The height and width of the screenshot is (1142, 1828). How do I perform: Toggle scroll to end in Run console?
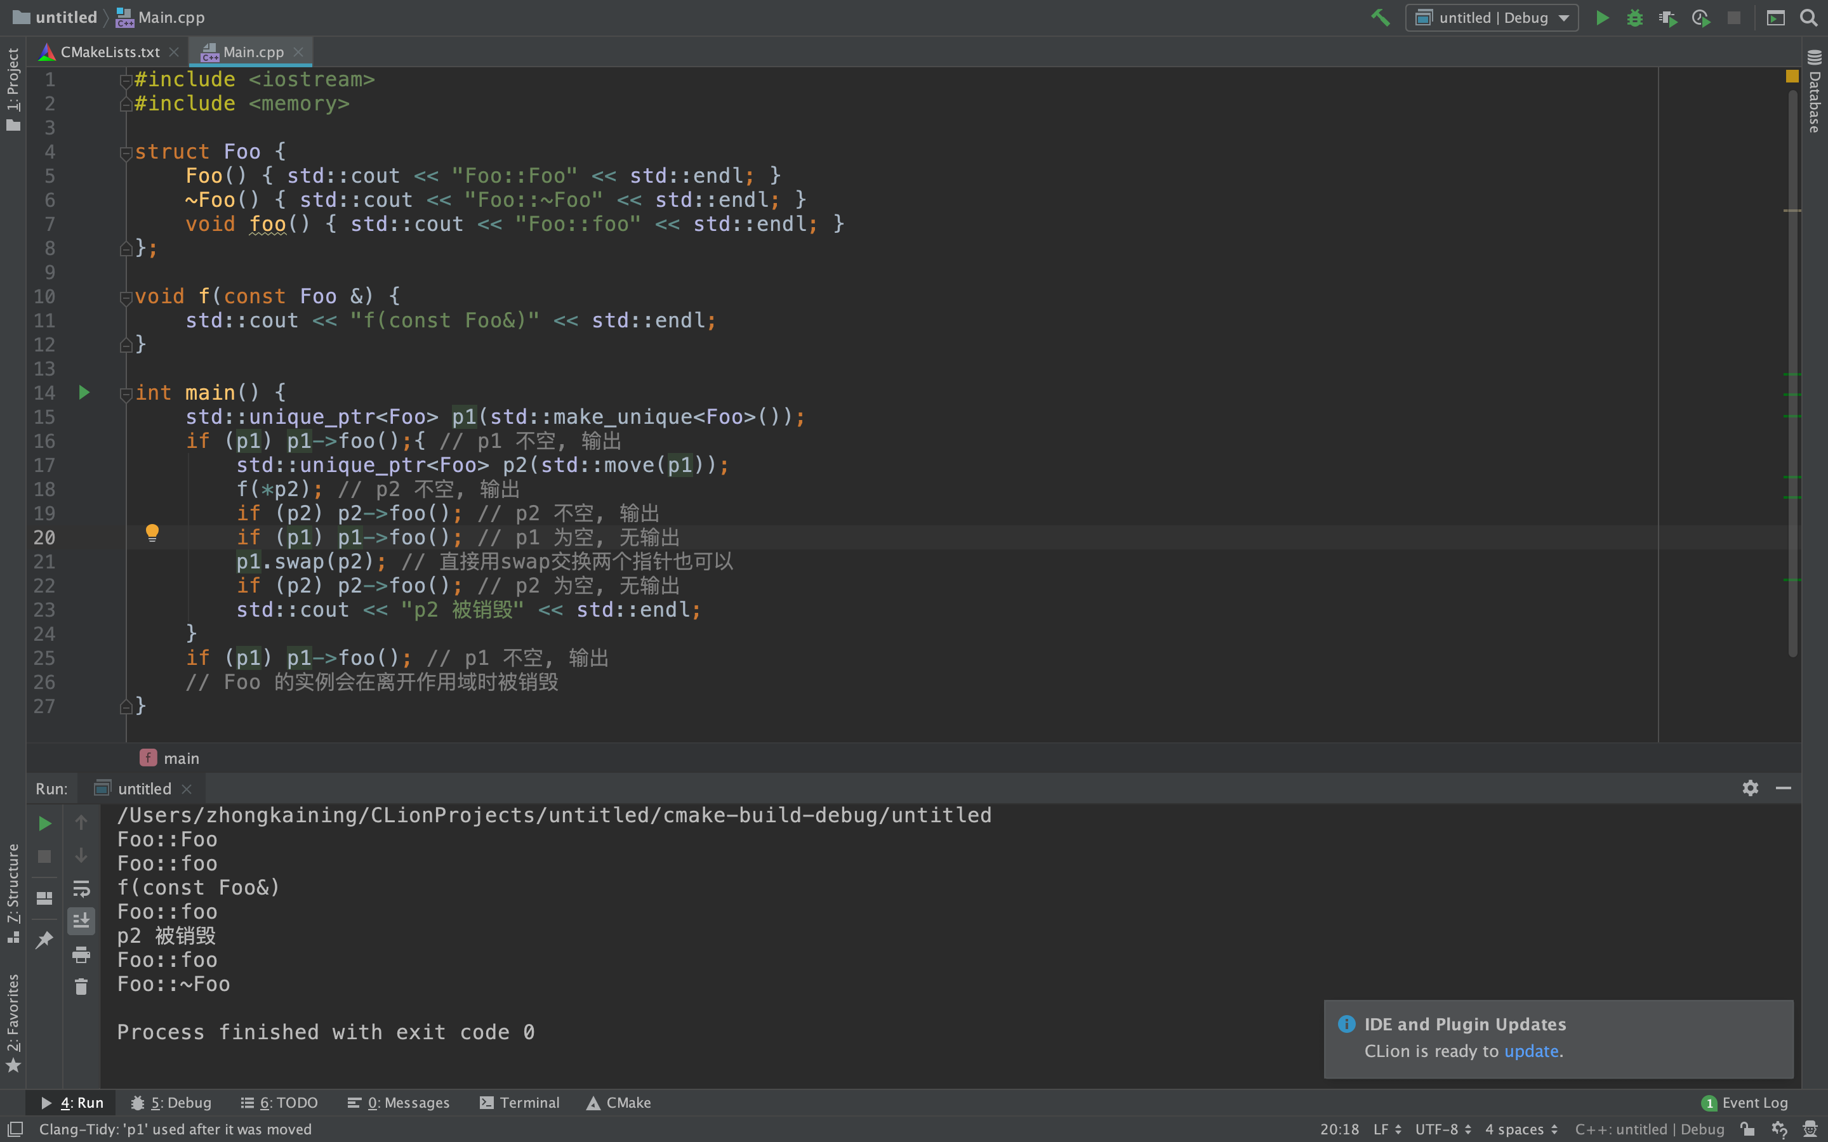click(x=81, y=921)
